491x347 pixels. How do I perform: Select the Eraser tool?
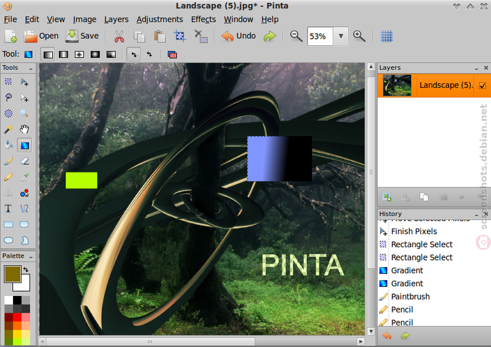coord(25,161)
